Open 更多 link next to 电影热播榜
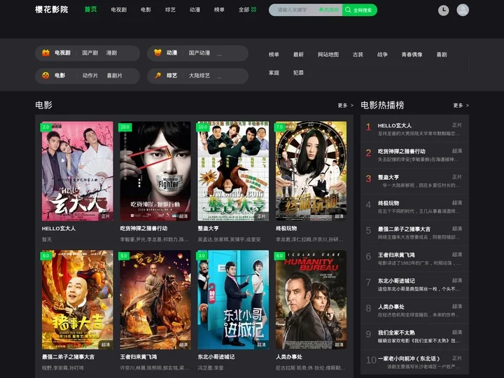Image resolution: width=504 pixels, height=378 pixels. pos(461,106)
